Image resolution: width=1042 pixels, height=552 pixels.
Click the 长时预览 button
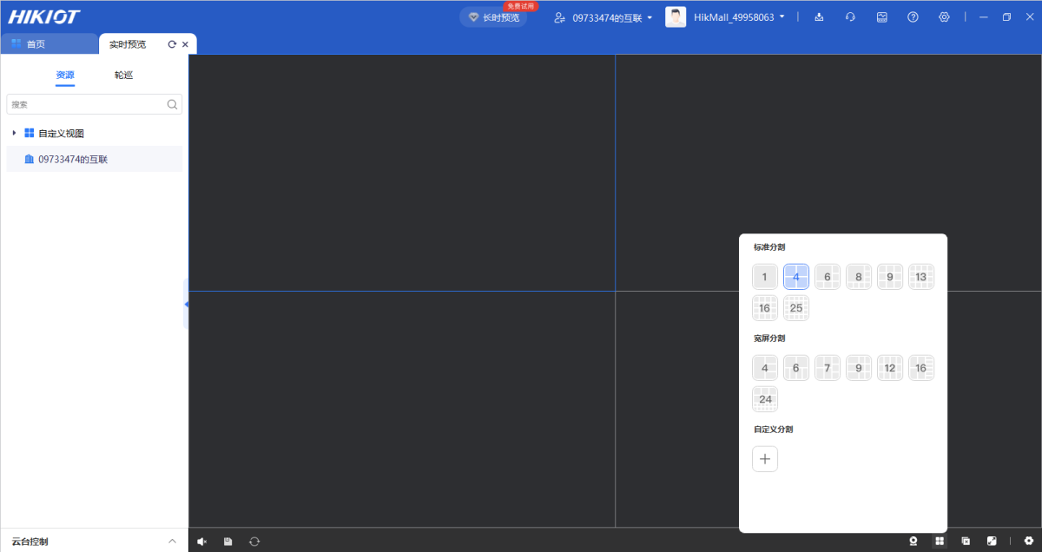[x=493, y=17]
